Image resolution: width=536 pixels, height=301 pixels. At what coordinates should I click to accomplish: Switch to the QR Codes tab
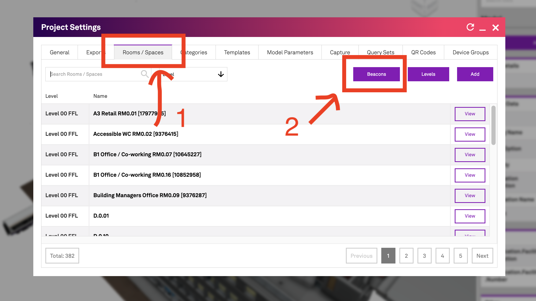click(423, 52)
